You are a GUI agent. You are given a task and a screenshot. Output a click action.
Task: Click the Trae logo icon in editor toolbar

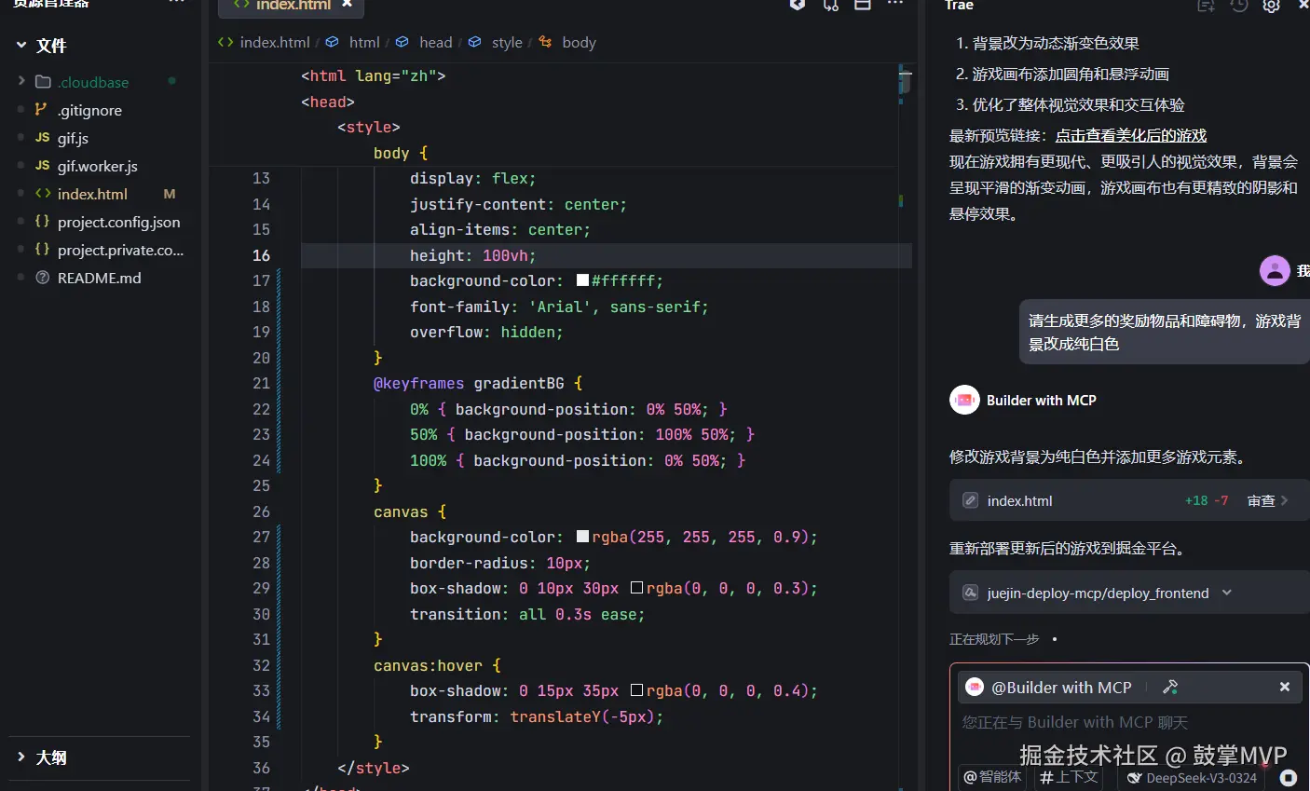click(797, 4)
